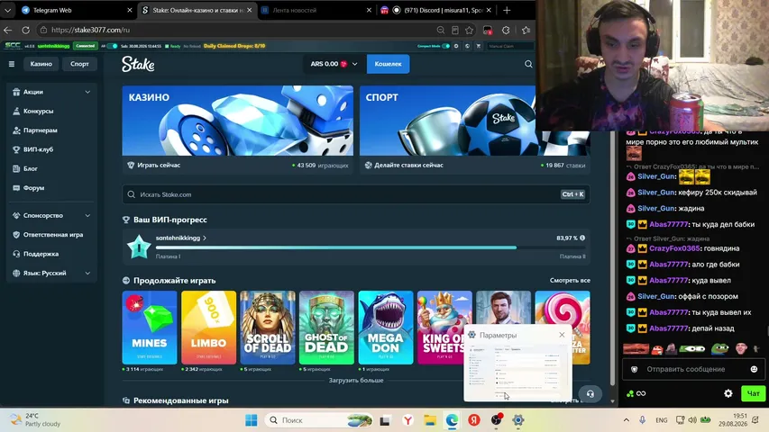Open the Limbo game thumbnail
The image size is (769, 432).
(208, 328)
